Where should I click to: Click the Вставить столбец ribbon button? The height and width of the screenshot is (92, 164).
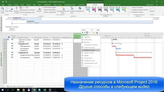16,10
